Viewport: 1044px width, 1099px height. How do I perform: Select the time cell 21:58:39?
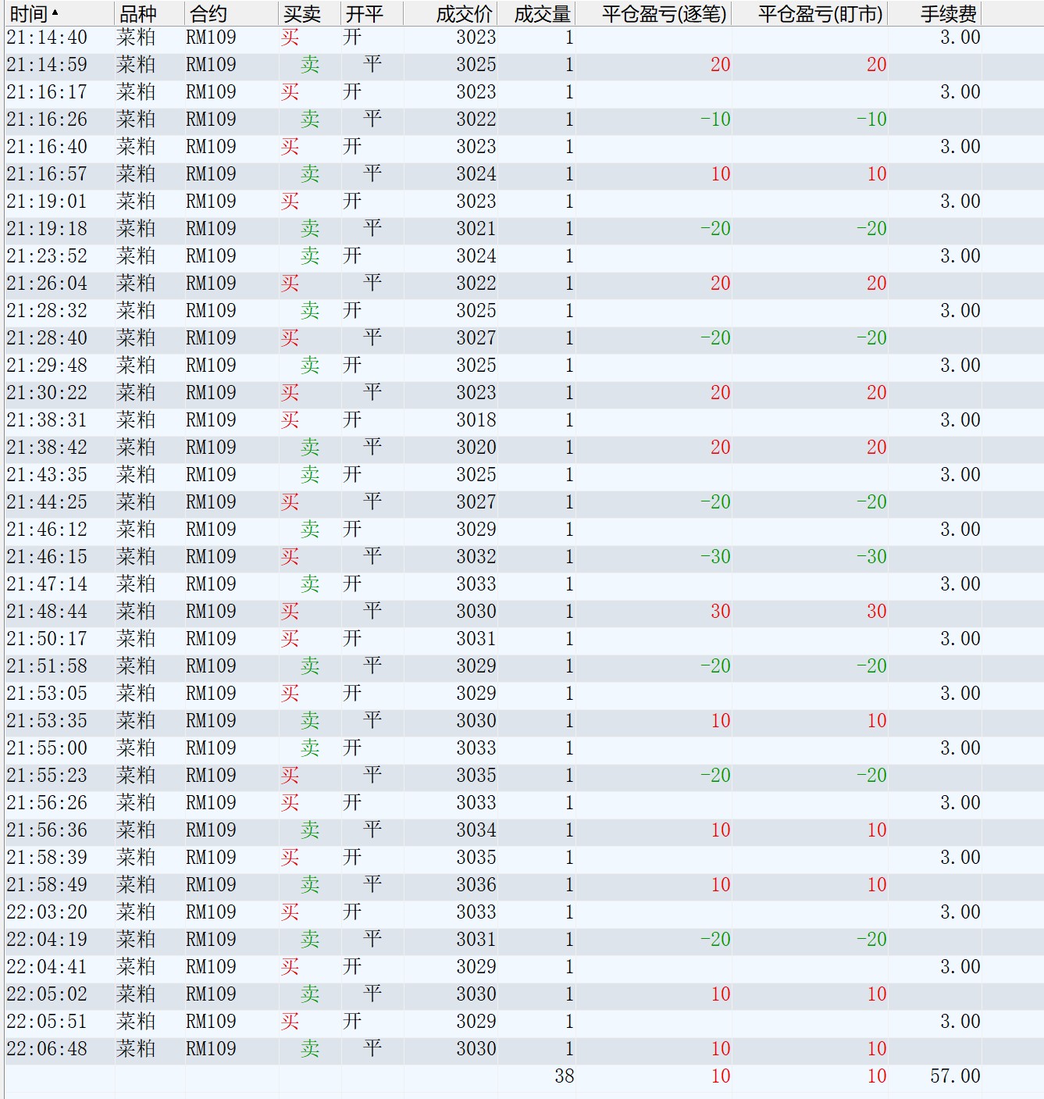47,858
